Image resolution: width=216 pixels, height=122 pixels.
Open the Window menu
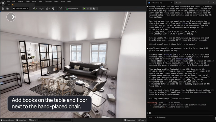pyautogui.click(x=20, y=1)
